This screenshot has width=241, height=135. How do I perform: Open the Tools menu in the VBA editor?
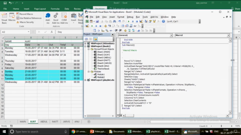[145, 17]
